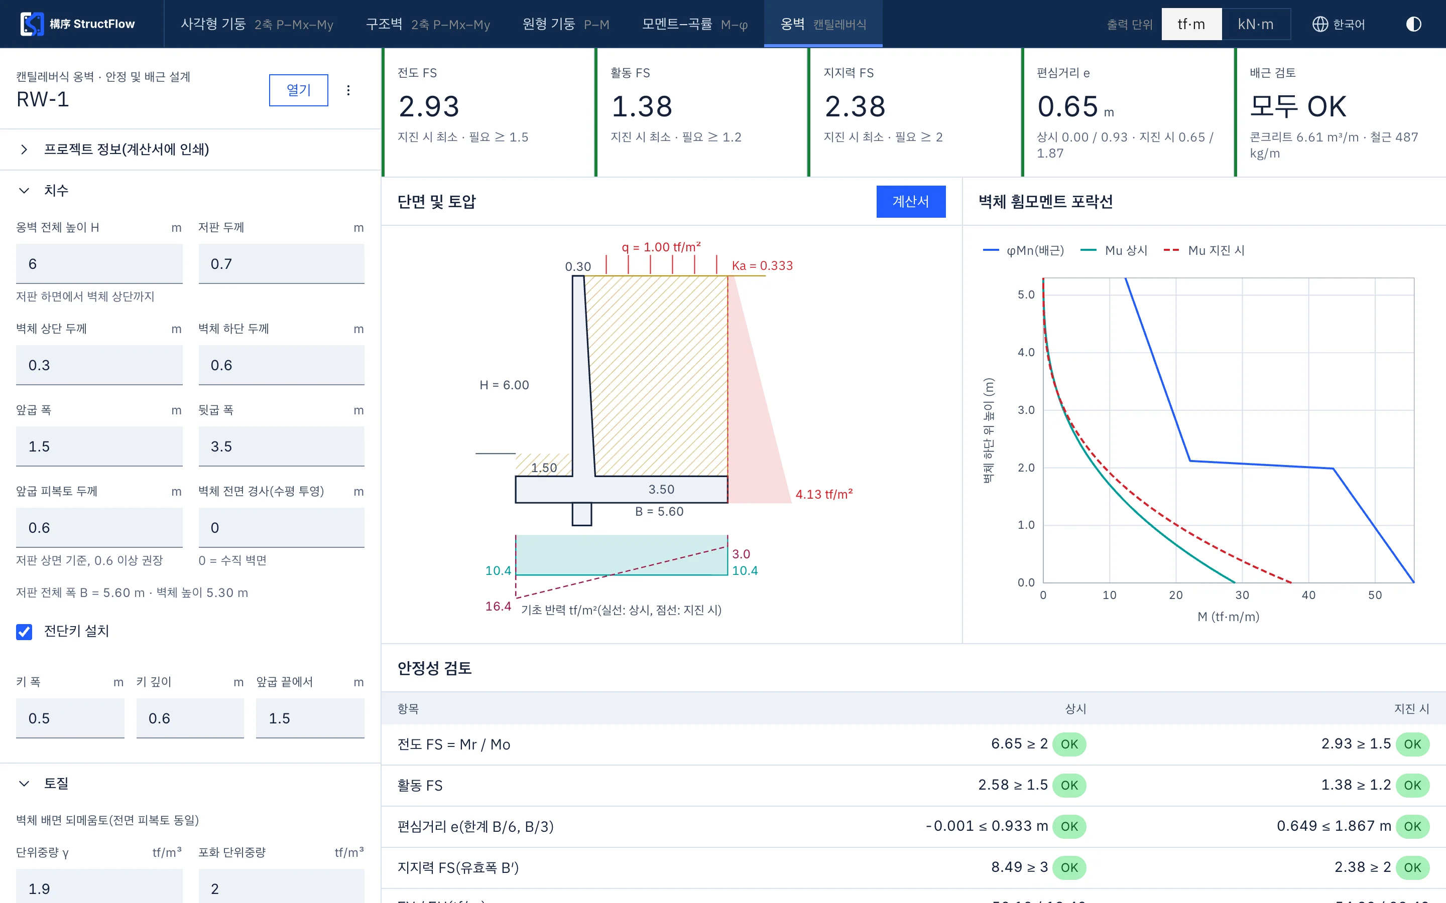The height and width of the screenshot is (903, 1446).
Task: Click the B = 5.60 dimension label
Action: [659, 512]
